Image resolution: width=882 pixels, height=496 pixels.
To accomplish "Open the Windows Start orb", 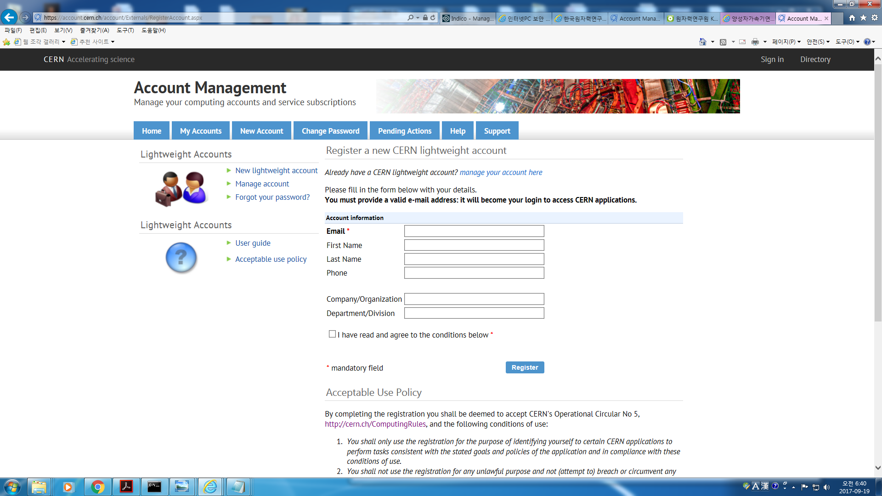I will (12, 487).
